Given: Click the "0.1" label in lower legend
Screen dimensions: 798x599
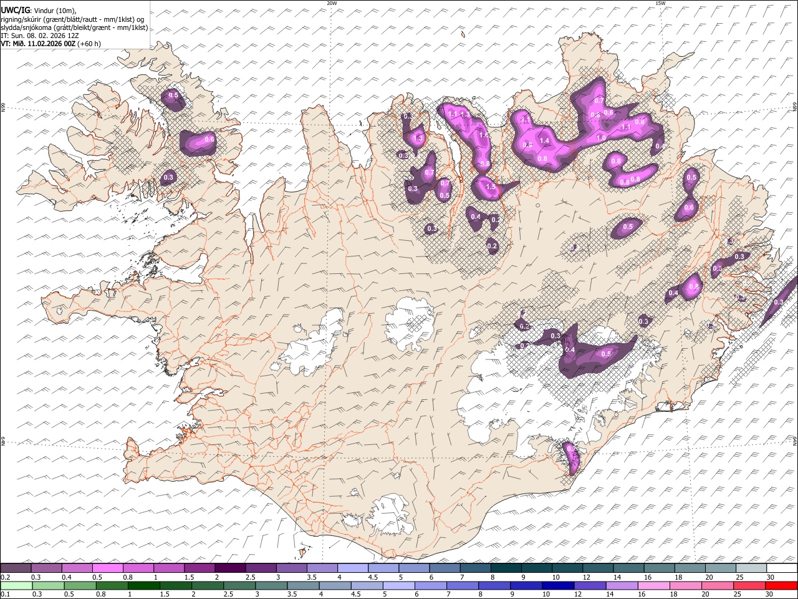Looking at the screenshot, I should (x=5, y=594).
